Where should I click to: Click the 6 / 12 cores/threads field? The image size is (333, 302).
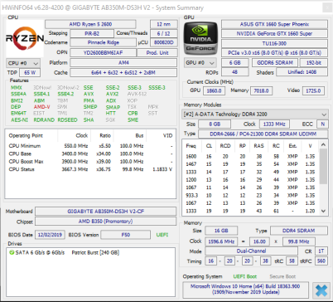coord(163,33)
